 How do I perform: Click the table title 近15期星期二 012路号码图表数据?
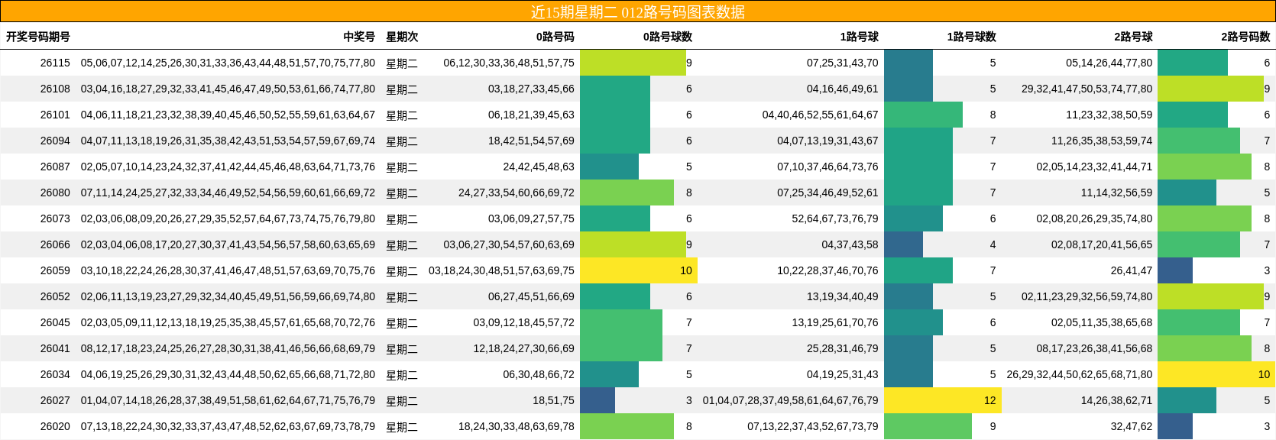[x=638, y=11]
